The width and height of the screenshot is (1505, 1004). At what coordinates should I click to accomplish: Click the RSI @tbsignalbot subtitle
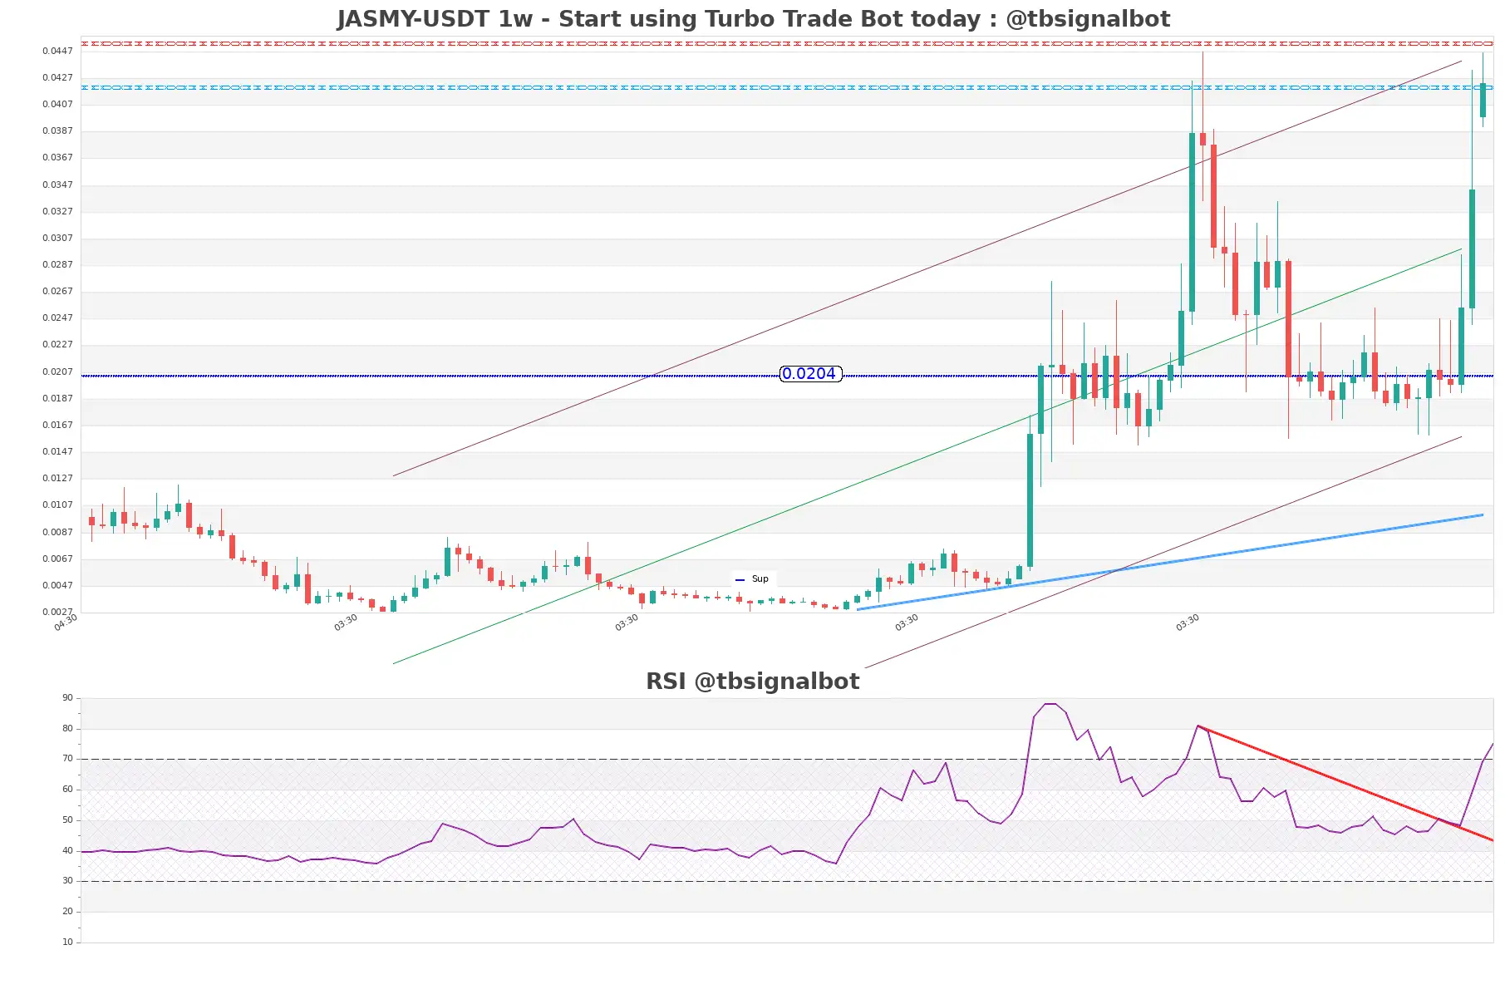753,682
